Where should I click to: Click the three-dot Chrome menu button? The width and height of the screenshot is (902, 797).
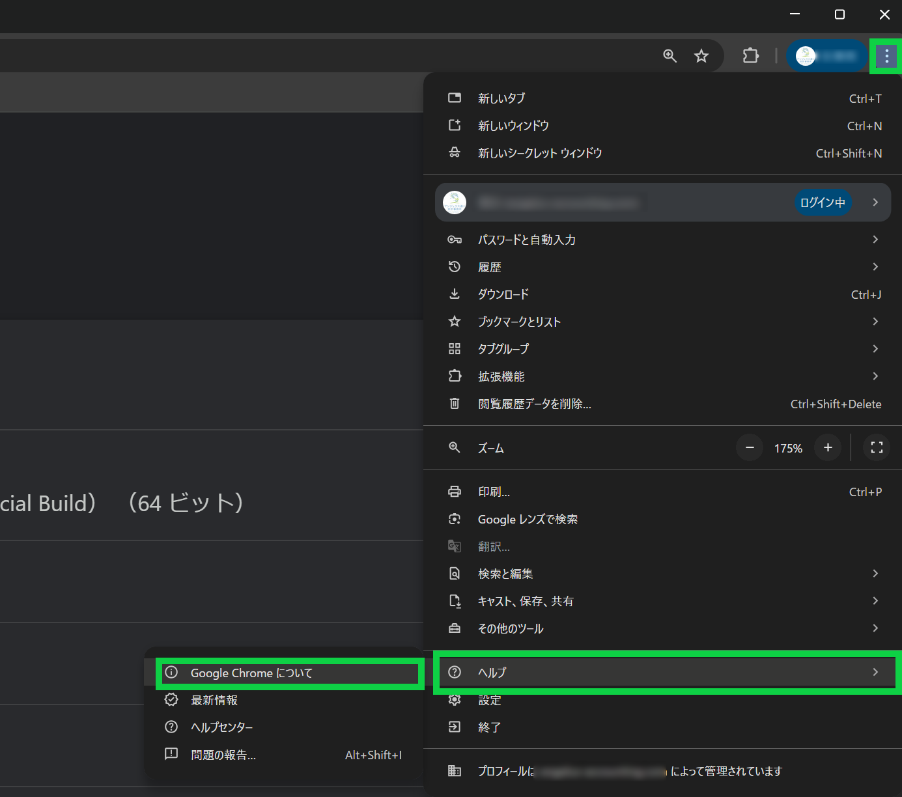point(886,57)
